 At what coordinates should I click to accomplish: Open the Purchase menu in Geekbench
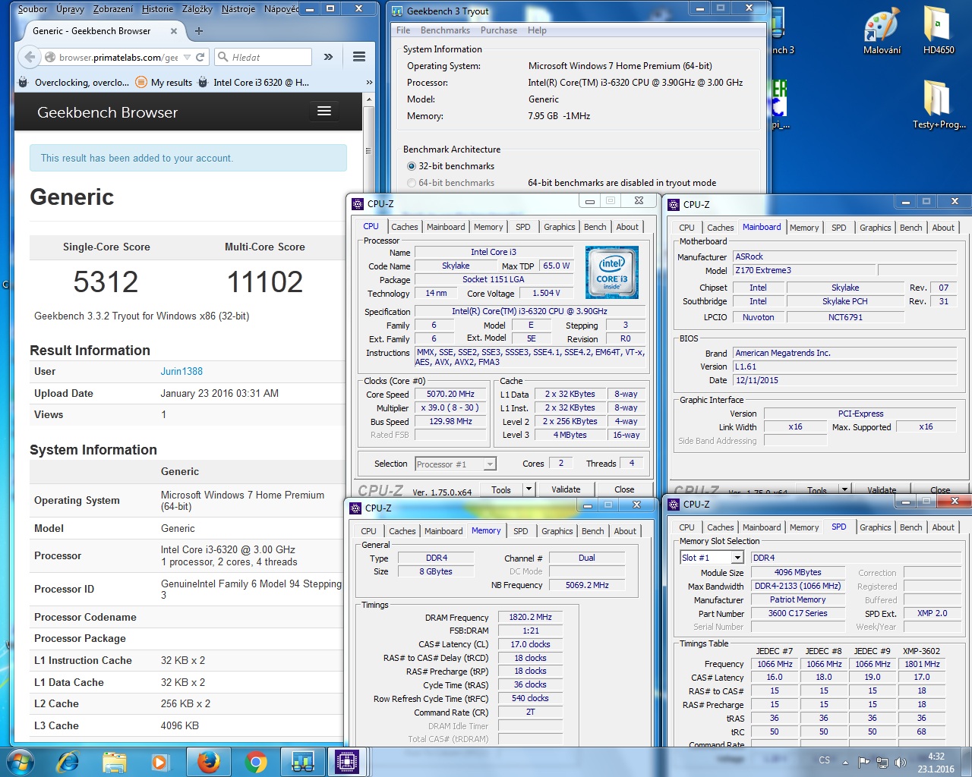click(x=499, y=30)
